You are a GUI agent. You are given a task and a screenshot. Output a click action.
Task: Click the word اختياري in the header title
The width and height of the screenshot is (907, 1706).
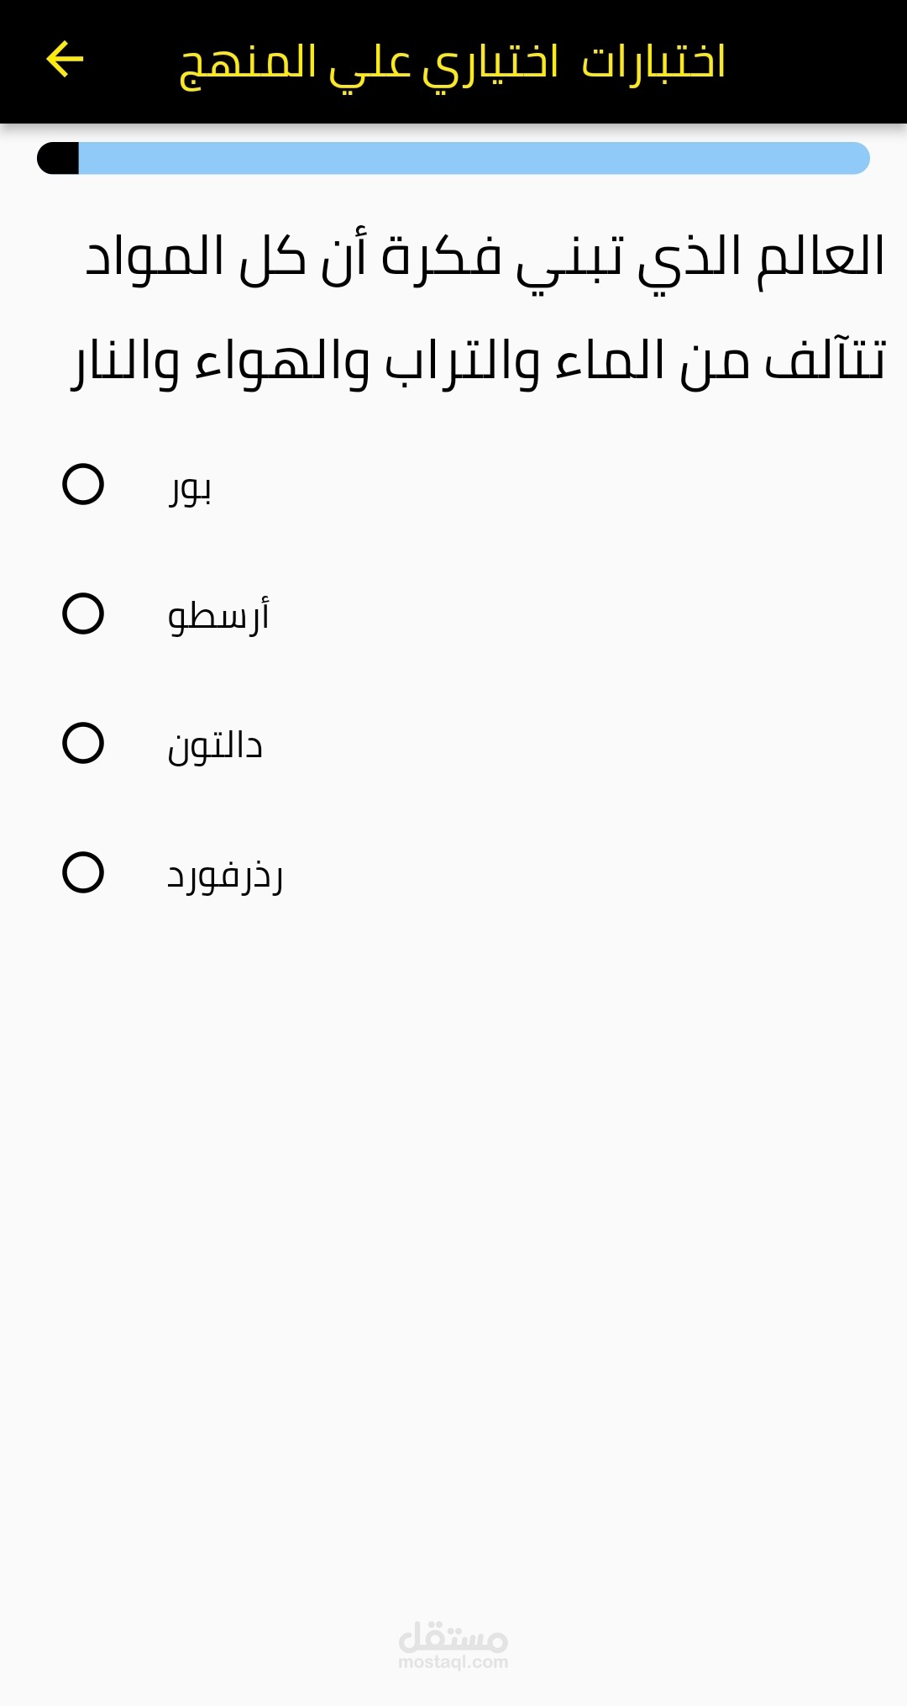[x=490, y=63]
